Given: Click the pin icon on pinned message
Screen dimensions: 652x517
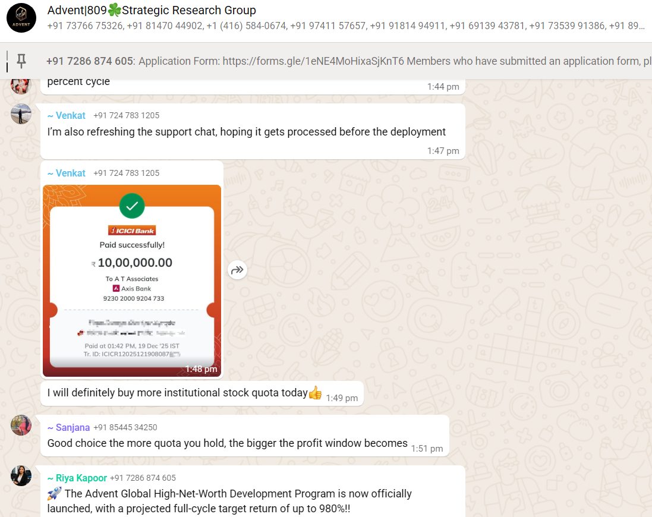Looking at the screenshot, I should pyautogui.click(x=21, y=61).
